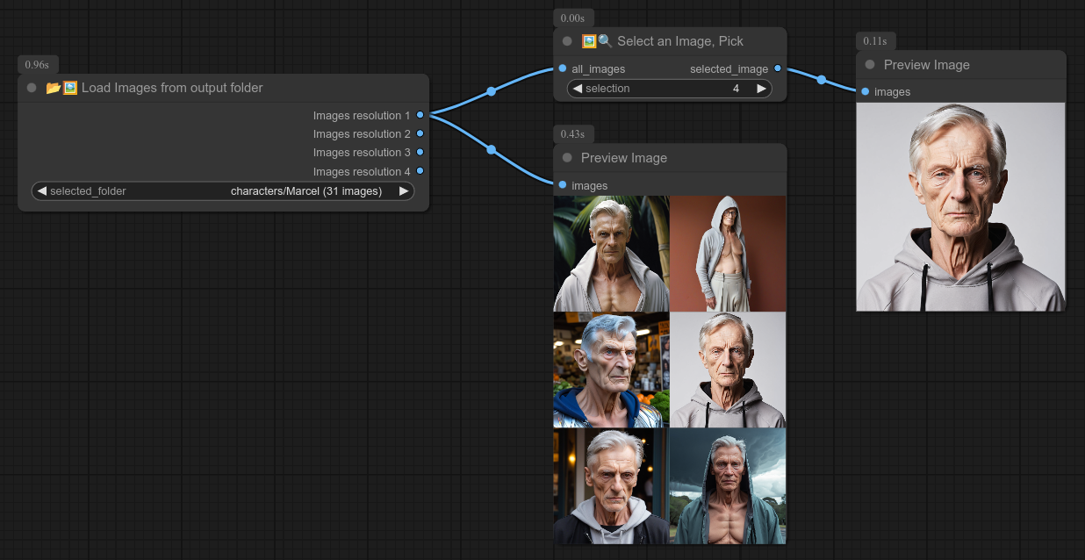Select previous folder with selected_folder left arrow
Viewport: 1085px width, 560px height.
click(x=41, y=190)
